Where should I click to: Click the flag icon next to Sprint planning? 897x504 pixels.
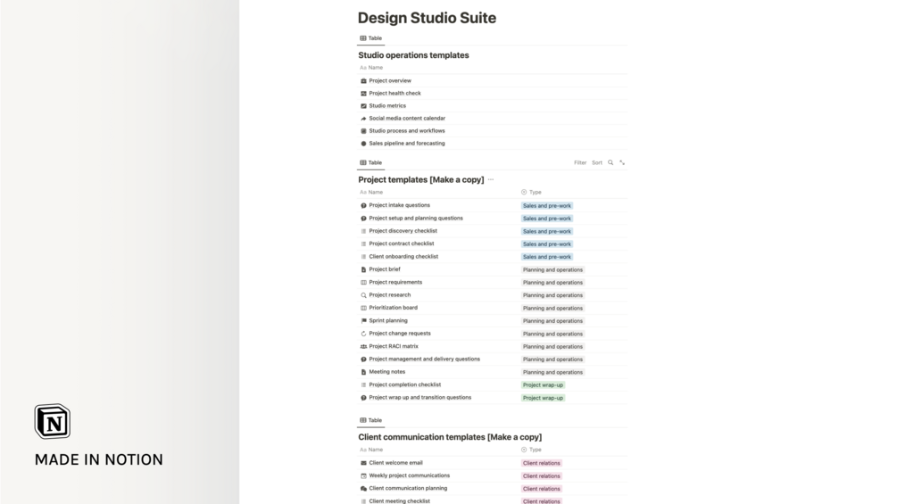click(x=363, y=321)
